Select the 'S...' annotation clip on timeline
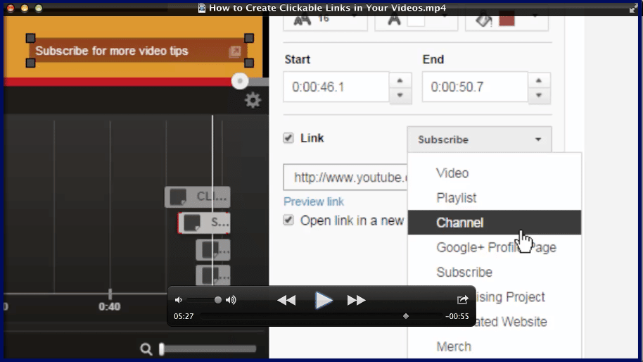Viewport: 643px width, 362px height. tap(204, 223)
